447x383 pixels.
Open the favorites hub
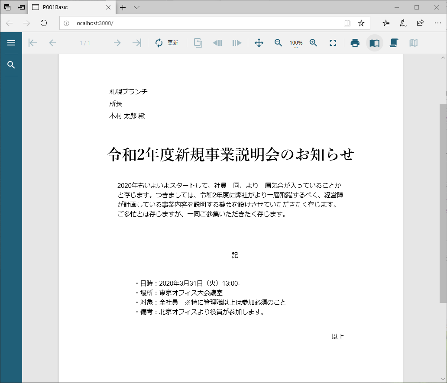pos(386,23)
